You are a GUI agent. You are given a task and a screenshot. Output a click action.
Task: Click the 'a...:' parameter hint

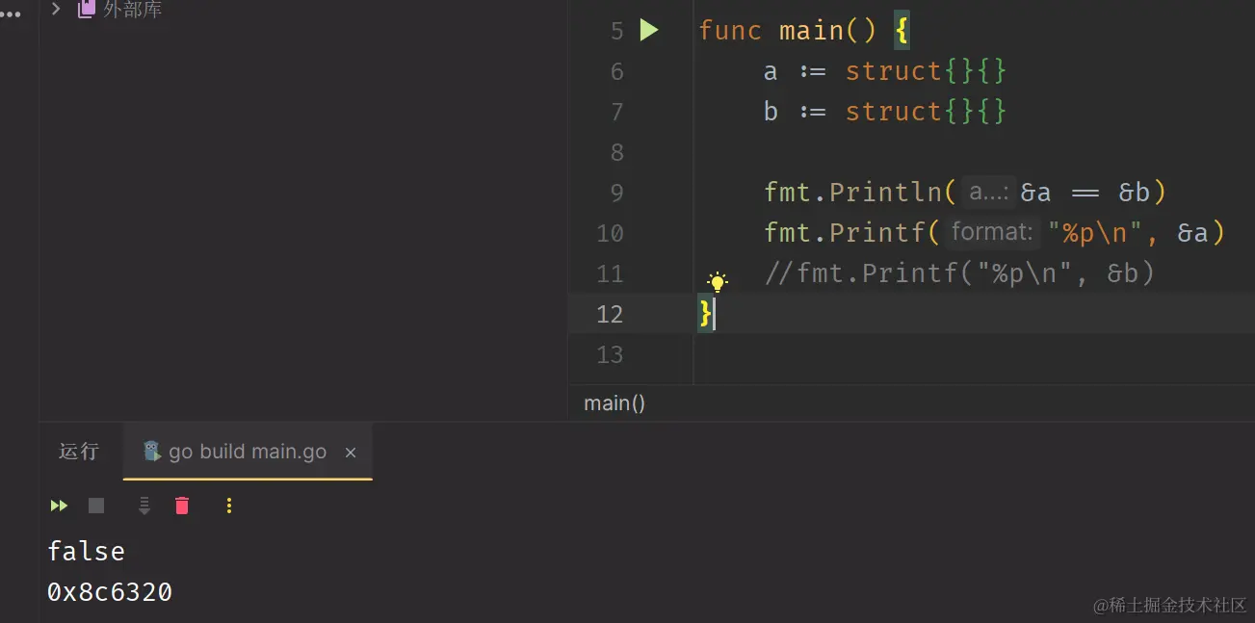(x=988, y=193)
